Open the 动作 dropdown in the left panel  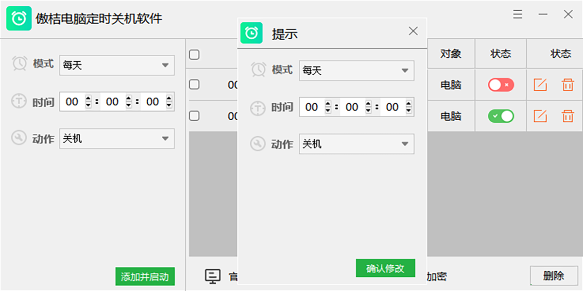point(117,139)
